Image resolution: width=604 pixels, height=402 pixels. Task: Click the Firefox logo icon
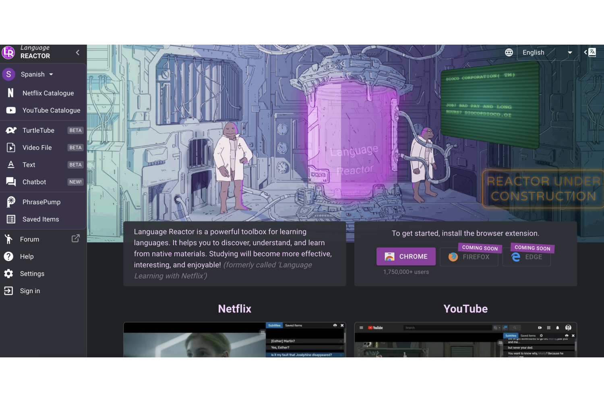tap(453, 257)
